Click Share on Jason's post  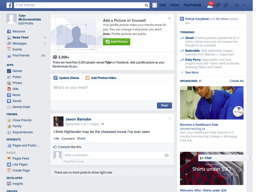click(x=81, y=138)
